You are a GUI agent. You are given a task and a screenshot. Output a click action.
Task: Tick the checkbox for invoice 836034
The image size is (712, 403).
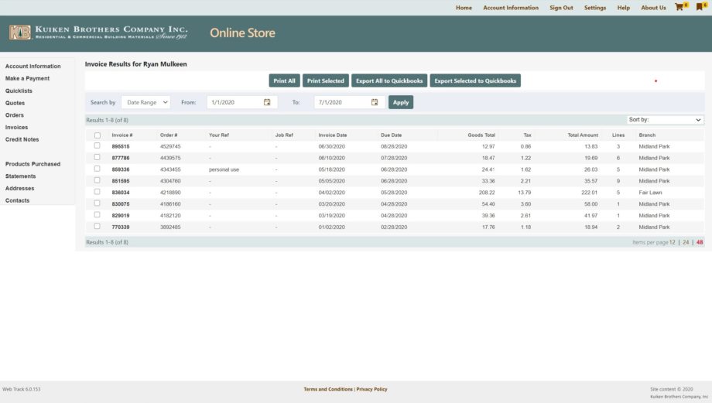[97, 192]
